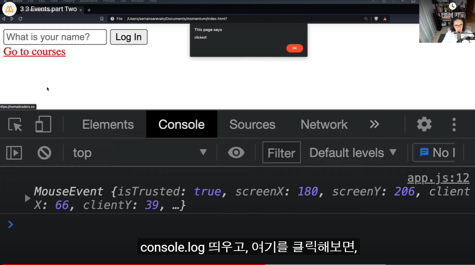Click the Brave Rewards triangle icon
This screenshot has height=265, width=475.
(385, 19)
